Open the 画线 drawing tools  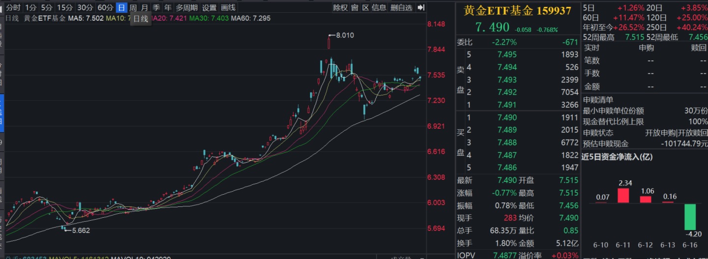pos(228,7)
